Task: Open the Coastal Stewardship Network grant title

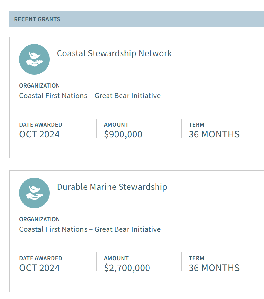Action: coord(114,53)
